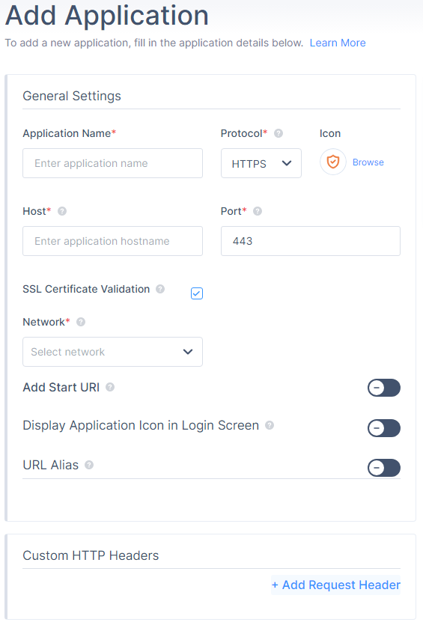Focus the Application Name input field
423x628 pixels.
click(112, 163)
